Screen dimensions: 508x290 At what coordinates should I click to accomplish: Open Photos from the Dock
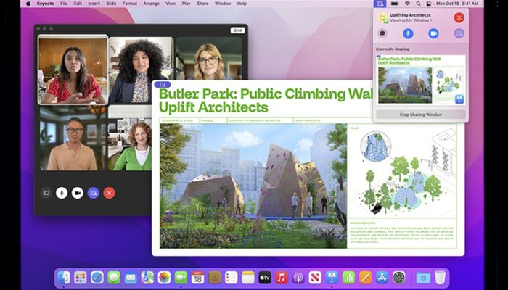click(164, 278)
